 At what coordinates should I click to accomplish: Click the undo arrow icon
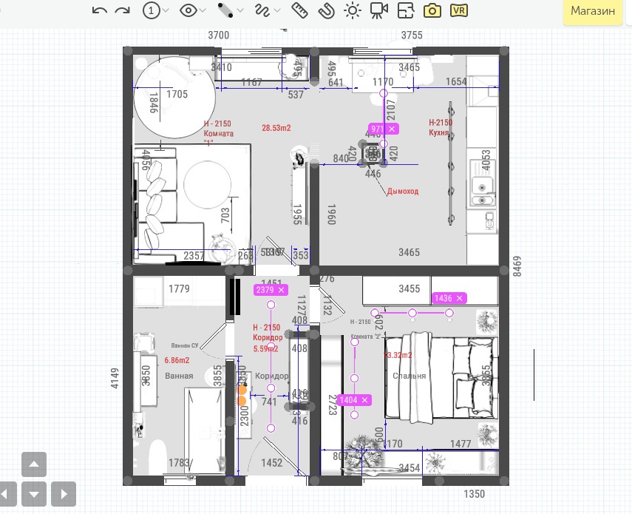tap(100, 10)
